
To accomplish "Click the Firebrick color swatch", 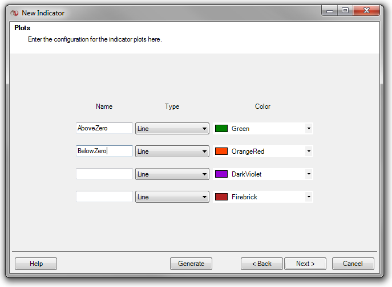I will (221, 196).
